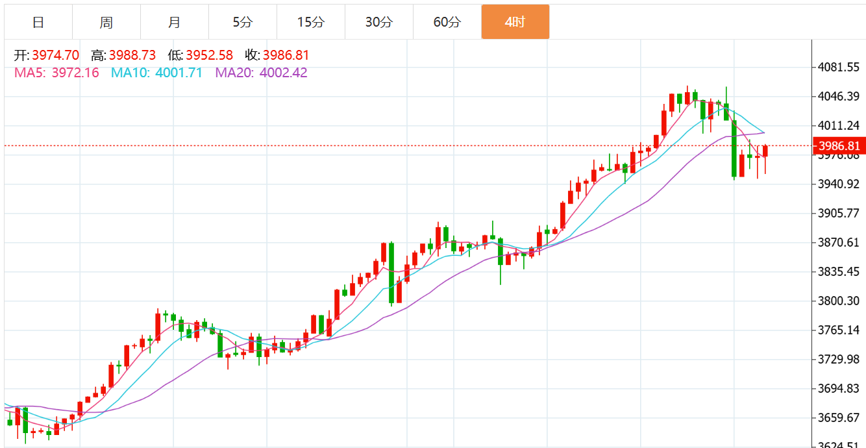Click the MA5 3972.16 indicator label
866x448 pixels.
56,73
